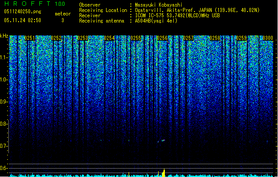Click the bright meteor echo near 0256
The image size is (278, 177).
click(163, 140)
